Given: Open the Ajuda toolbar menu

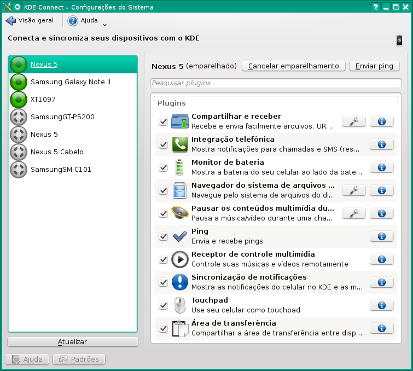Looking at the screenshot, I should tap(83, 21).
